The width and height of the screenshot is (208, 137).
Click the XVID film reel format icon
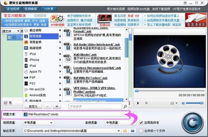coord(68,58)
